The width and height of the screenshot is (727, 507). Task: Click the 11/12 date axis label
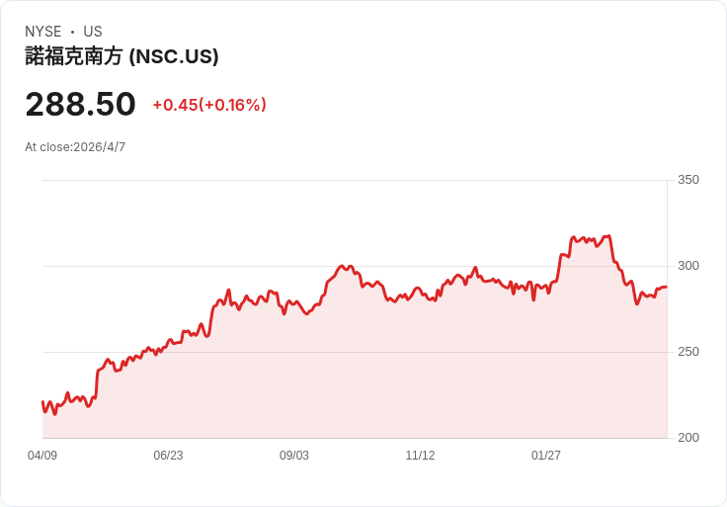click(x=420, y=456)
